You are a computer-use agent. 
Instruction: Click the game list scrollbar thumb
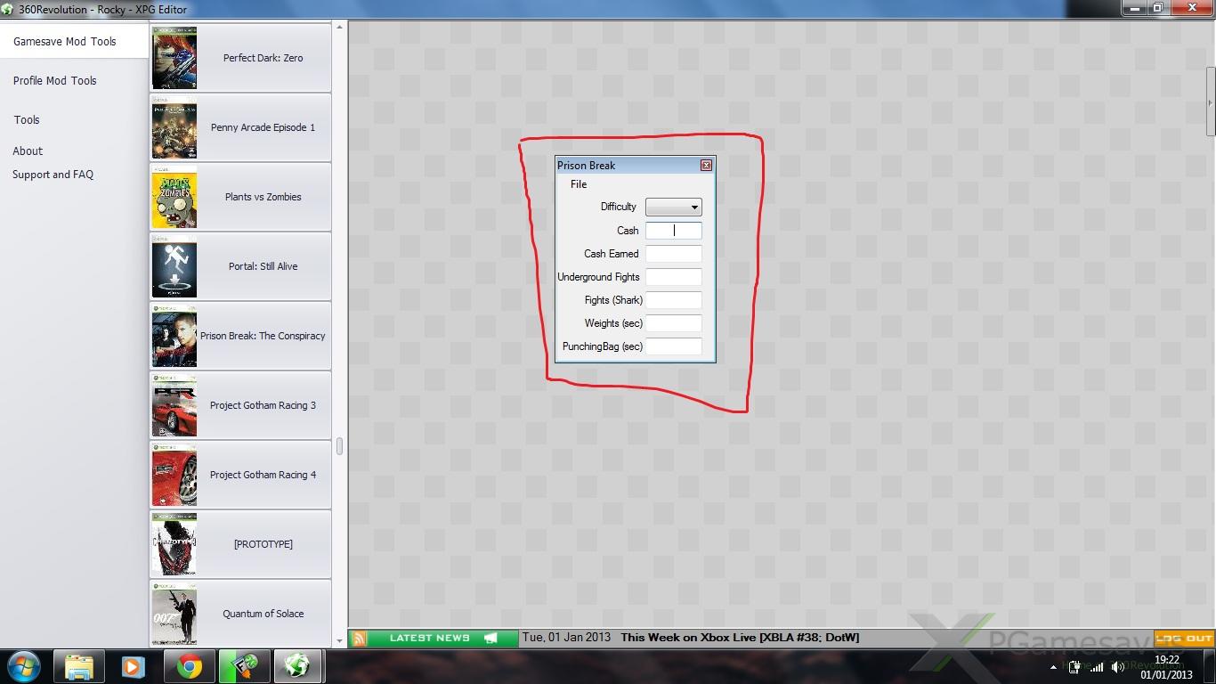[x=339, y=446]
